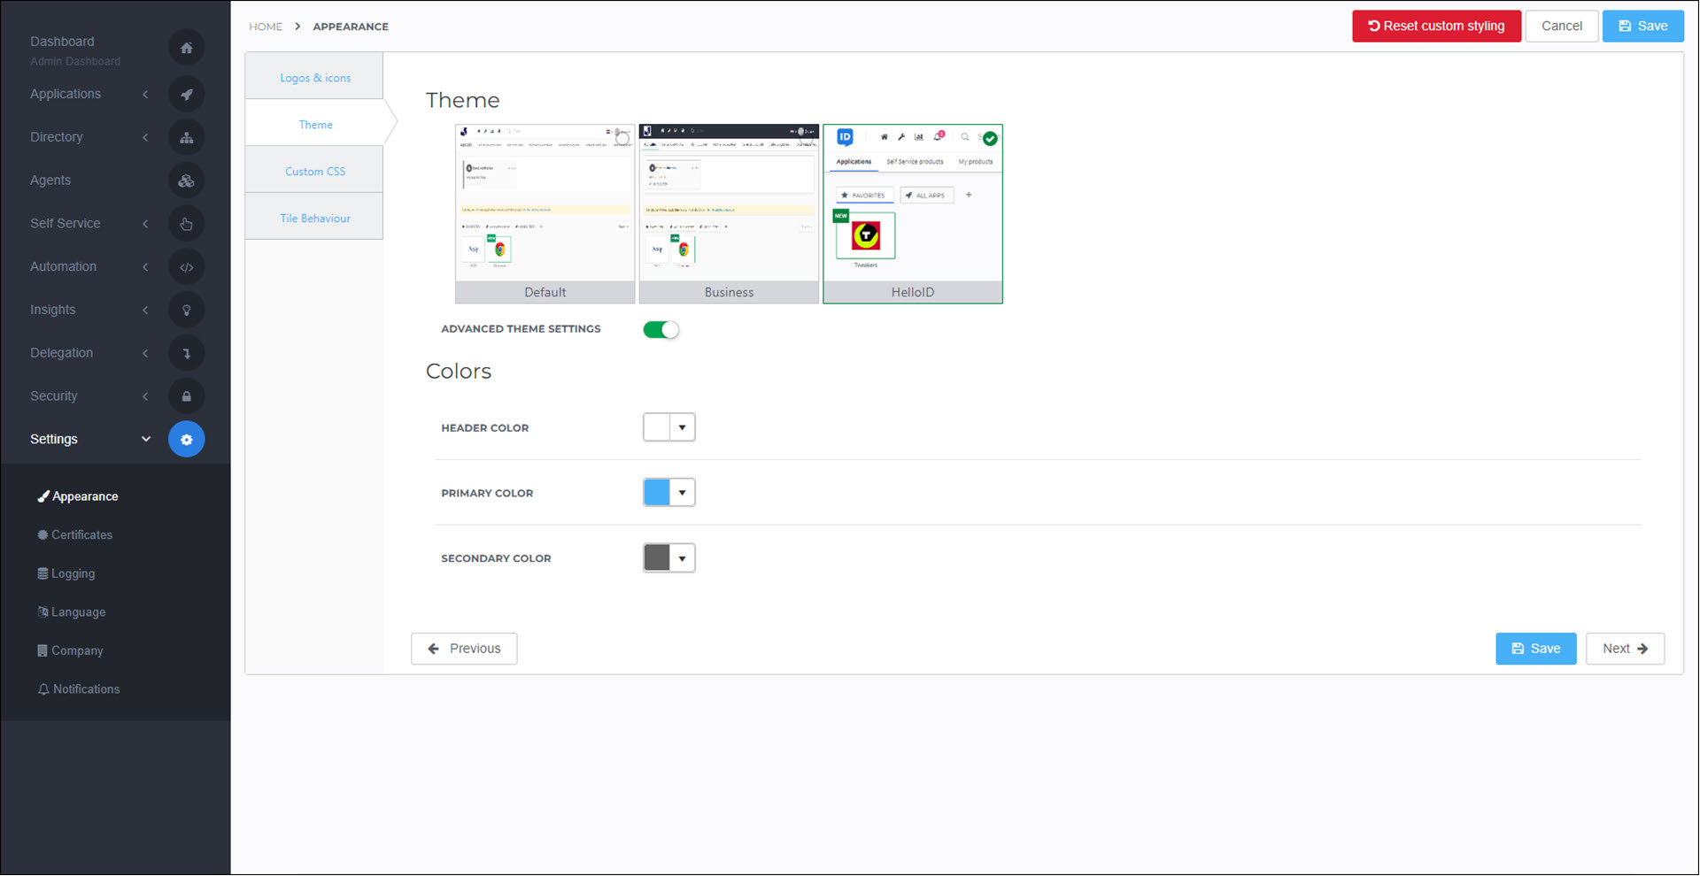The width and height of the screenshot is (1700, 876).
Task: Select the HelloID theme thumbnail
Action: (x=913, y=214)
